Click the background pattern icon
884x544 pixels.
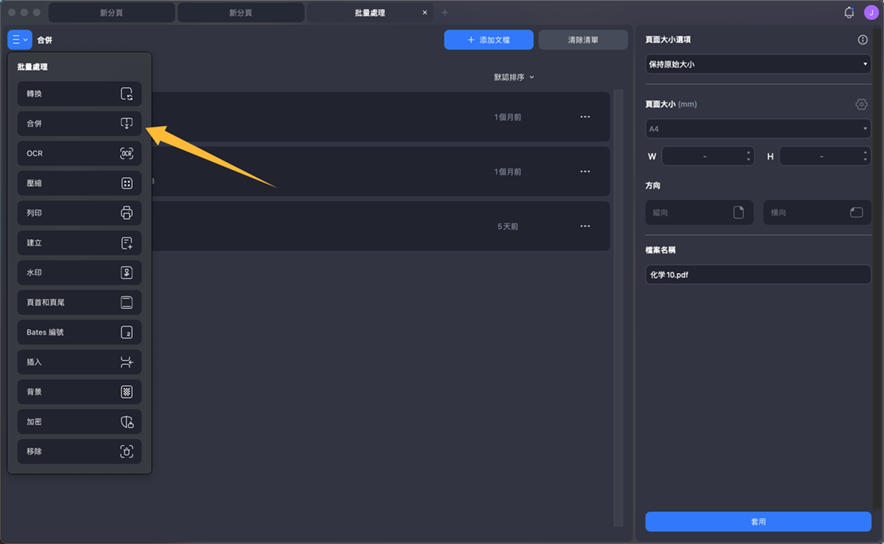(127, 392)
